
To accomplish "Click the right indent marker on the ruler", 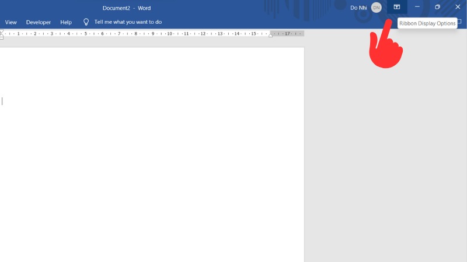I will (x=270, y=35).
